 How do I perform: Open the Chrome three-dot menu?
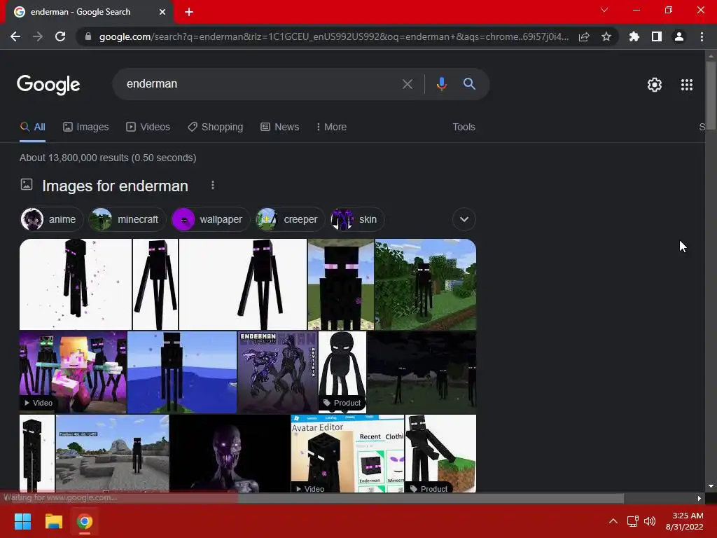pyautogui.click(x=702, y=36)
